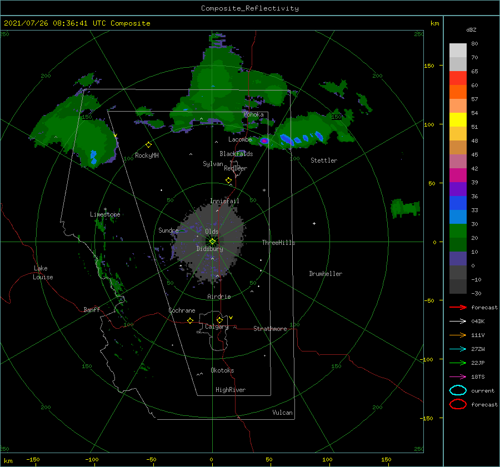500x467 pixels.
Task: Click the red forecast ellipse icon
Action: [458, 404]
